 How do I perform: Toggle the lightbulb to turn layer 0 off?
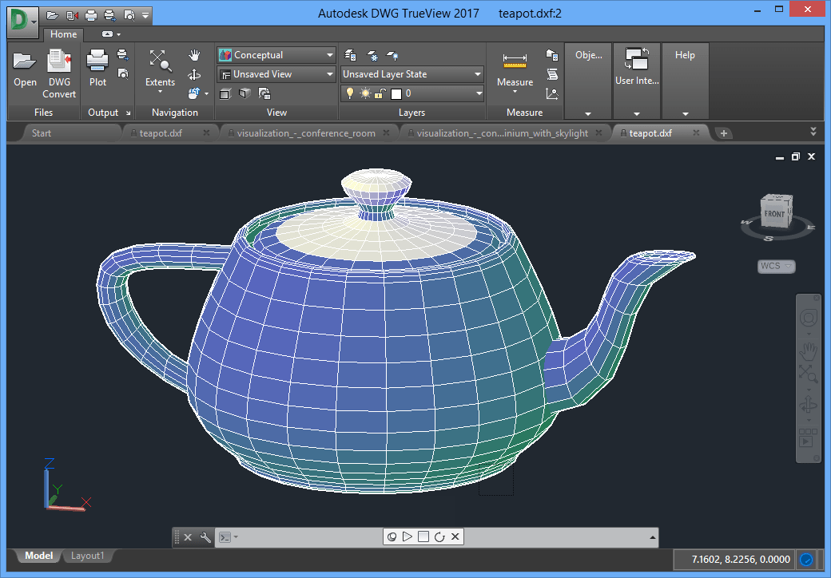point(352,93)
